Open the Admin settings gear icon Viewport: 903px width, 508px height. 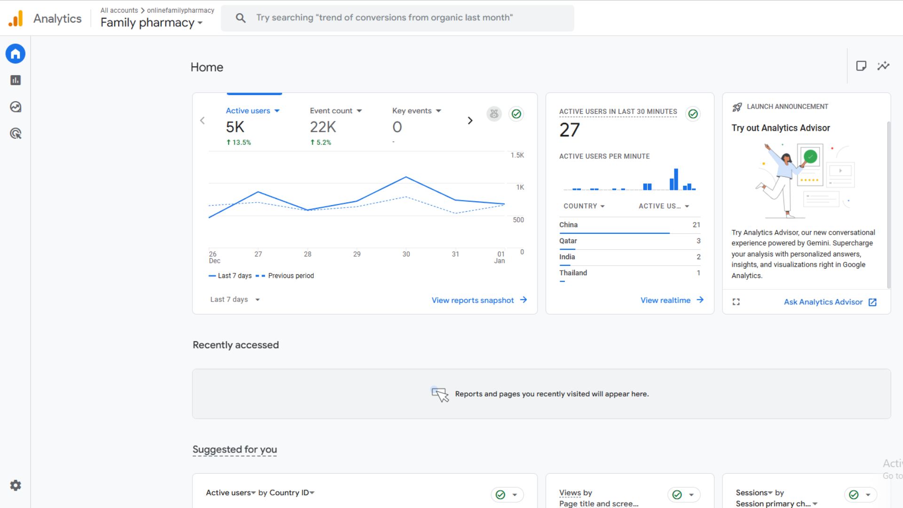pos(16,485)
